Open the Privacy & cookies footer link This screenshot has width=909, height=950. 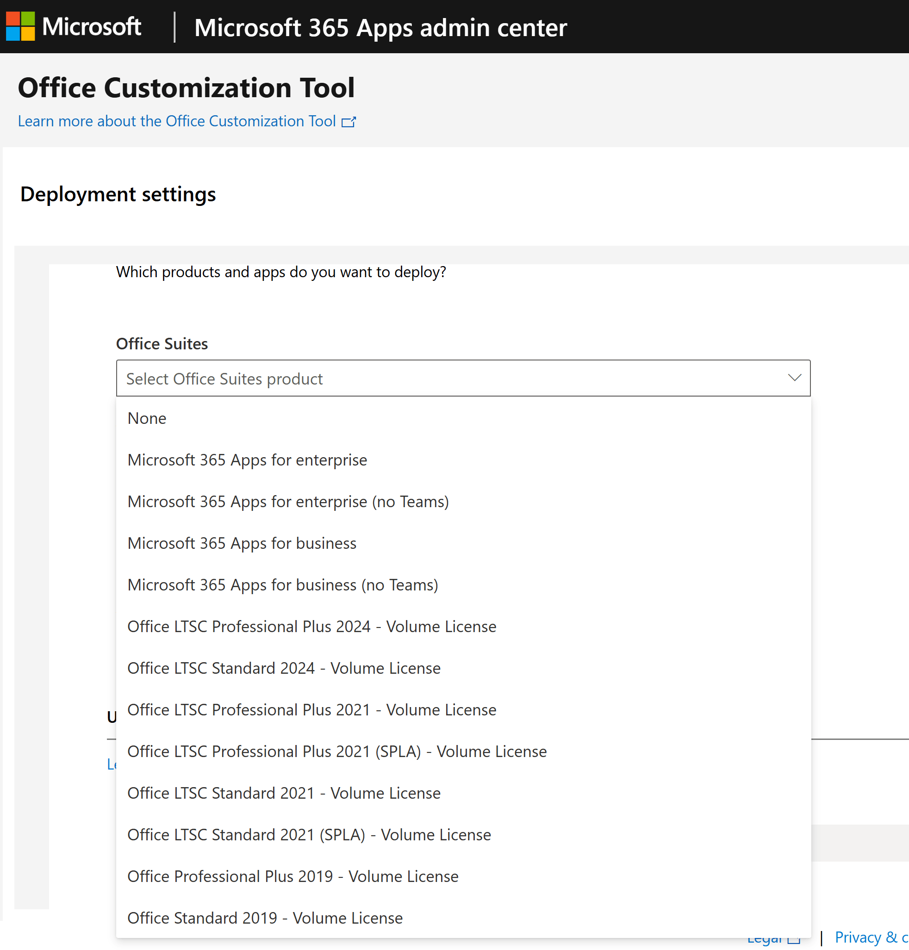pyautogui.click(x=872, y=938)
